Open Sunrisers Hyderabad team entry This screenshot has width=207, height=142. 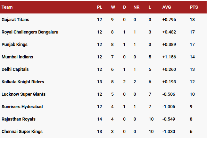pos(22,107)
